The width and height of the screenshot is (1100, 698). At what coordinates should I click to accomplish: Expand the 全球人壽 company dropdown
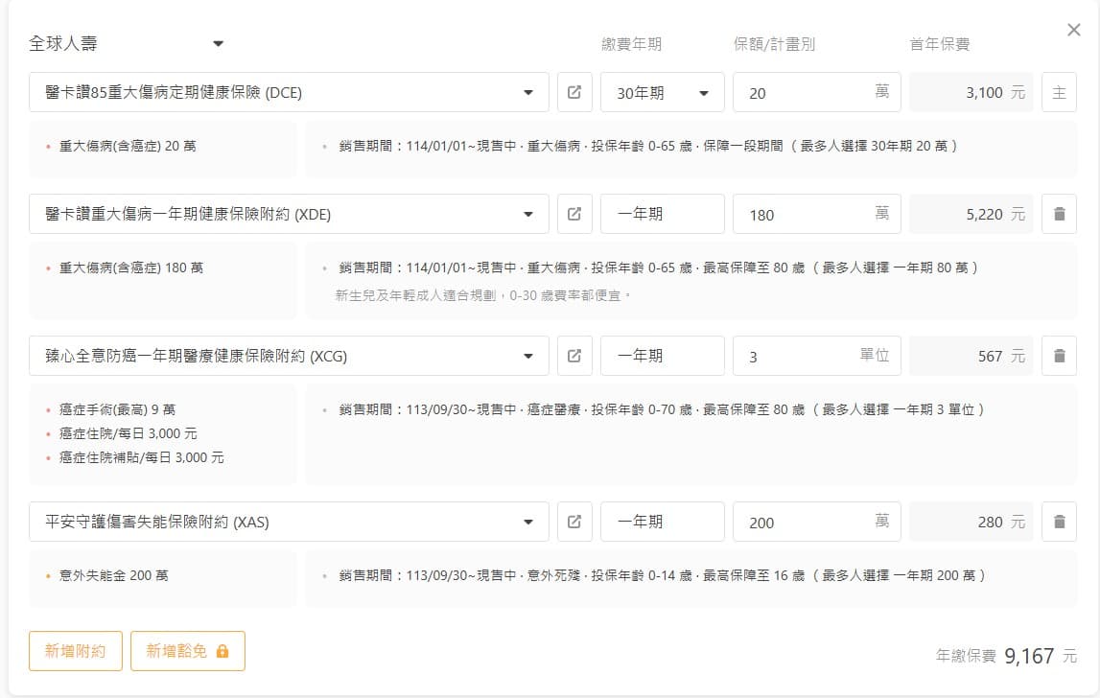tap(218, 44)
